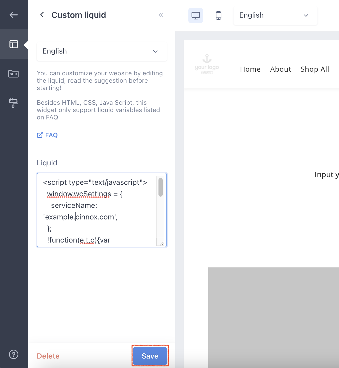This screenshot has width=339, height=368.
Task: Save the custom liquid
Action: 150,356
